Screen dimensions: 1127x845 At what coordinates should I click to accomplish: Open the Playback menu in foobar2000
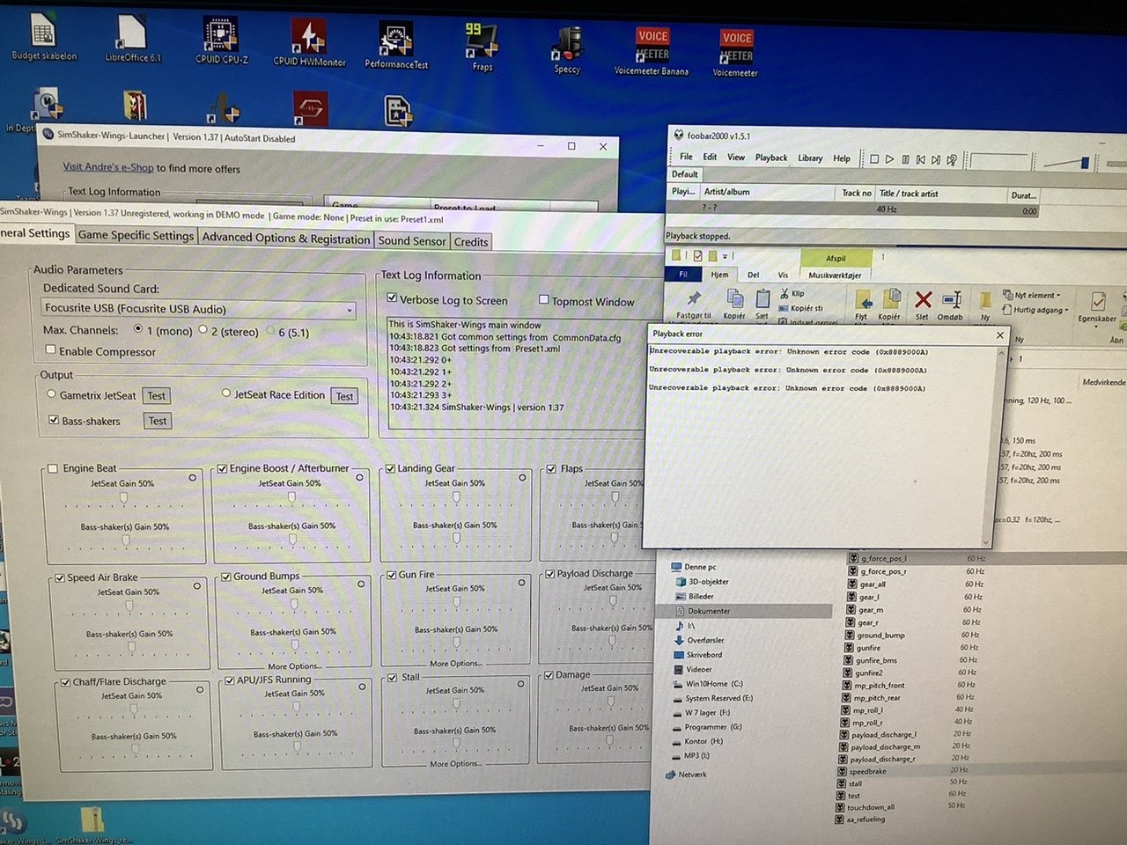pos(771,158)
